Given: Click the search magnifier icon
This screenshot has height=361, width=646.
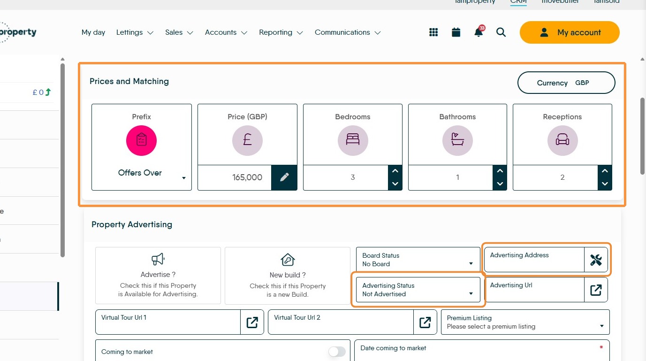Looking at the screenshot, I should click(501, 32).
